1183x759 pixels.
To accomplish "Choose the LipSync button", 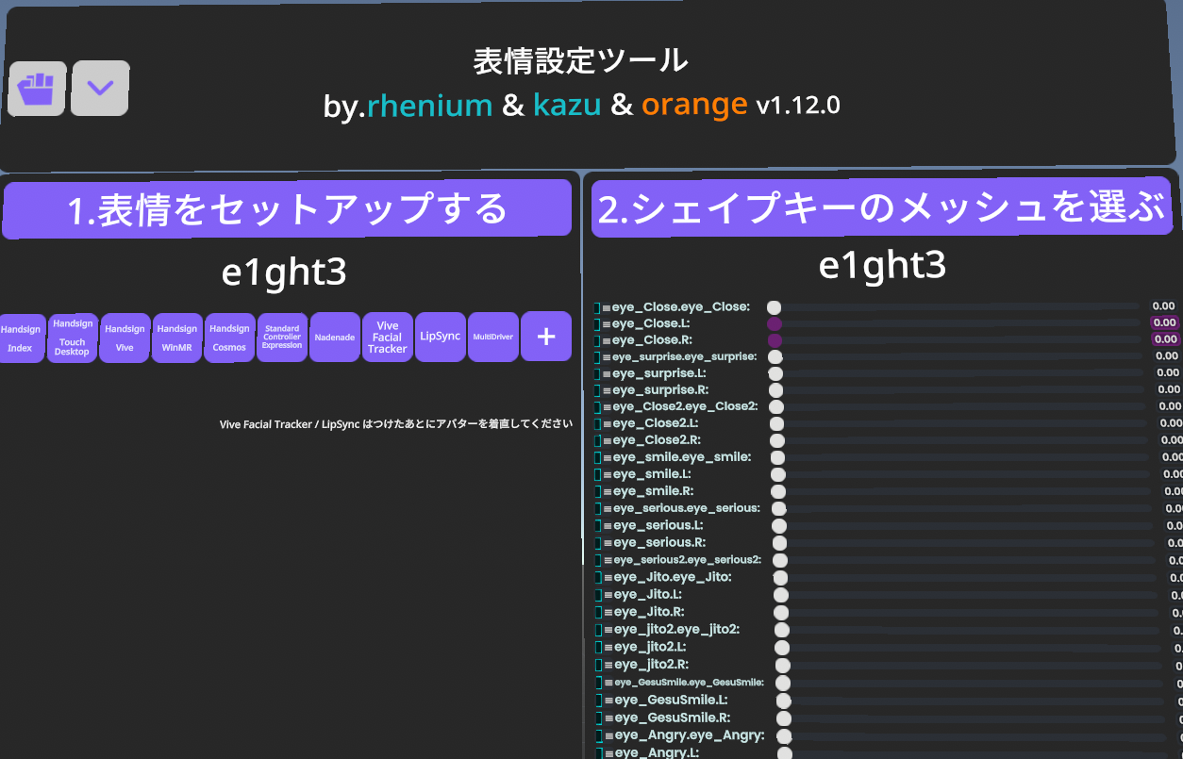I will [x=441, y=336].
